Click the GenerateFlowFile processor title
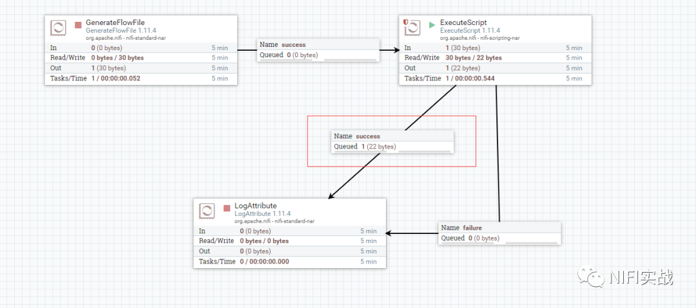 [115, 23]
